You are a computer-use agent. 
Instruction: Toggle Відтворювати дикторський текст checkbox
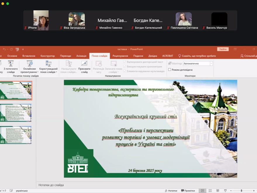(125, 62)
